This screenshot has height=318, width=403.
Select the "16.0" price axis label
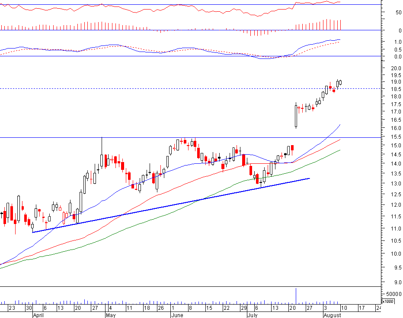click(396, 128)
